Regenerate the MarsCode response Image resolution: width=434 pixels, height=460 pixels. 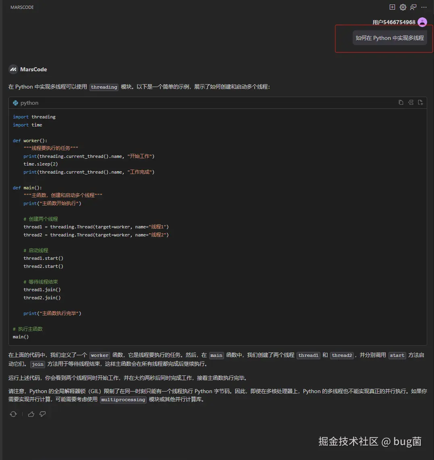(13, 414)
